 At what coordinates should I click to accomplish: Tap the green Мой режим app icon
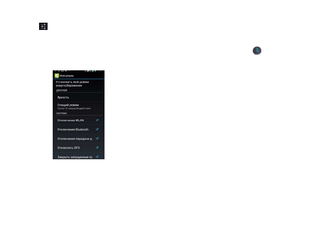pyautogui.click(x=57, y=76)
